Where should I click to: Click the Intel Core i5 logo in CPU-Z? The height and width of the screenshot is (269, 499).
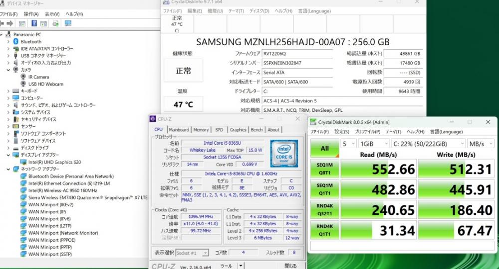click(x=284, y=154)
